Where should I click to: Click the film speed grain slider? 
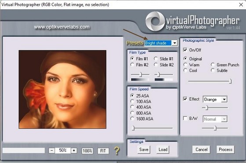152,128
